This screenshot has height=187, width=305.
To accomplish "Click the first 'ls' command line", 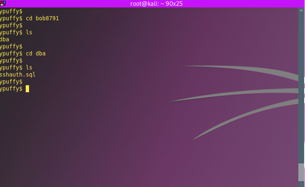I will pos(29,32).
